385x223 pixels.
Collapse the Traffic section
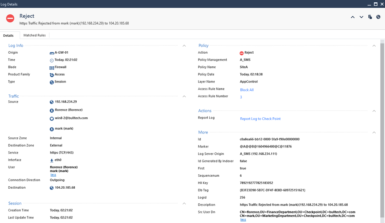pyautogui.click(x=184, y=96)
